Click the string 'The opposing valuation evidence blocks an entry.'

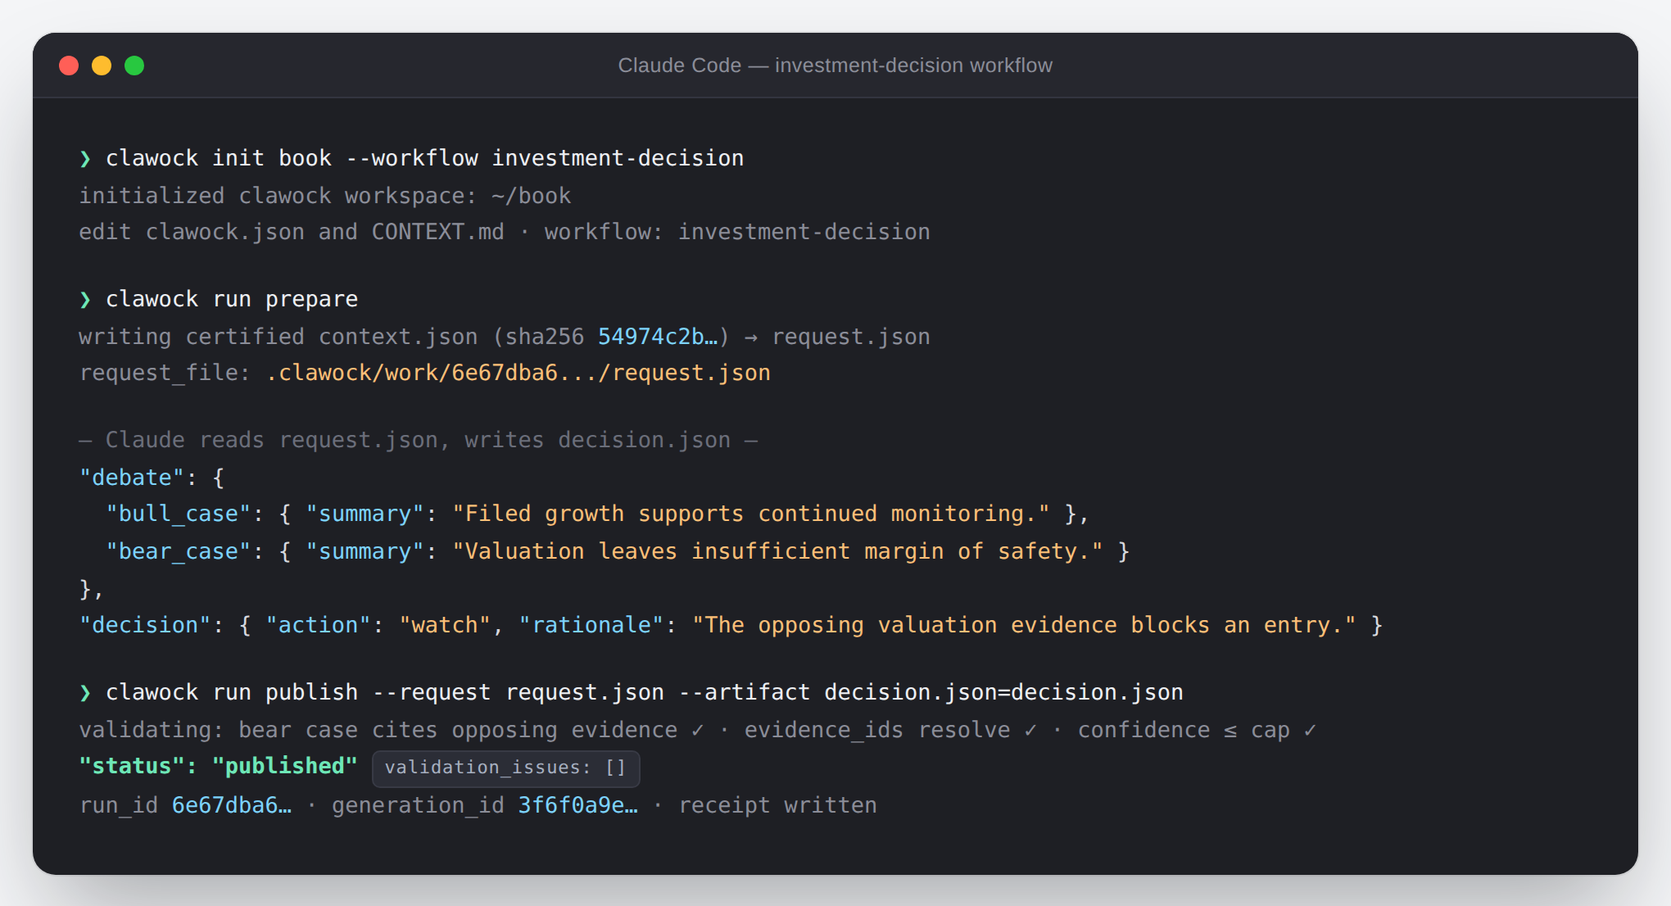click(x=1024, y=625)
